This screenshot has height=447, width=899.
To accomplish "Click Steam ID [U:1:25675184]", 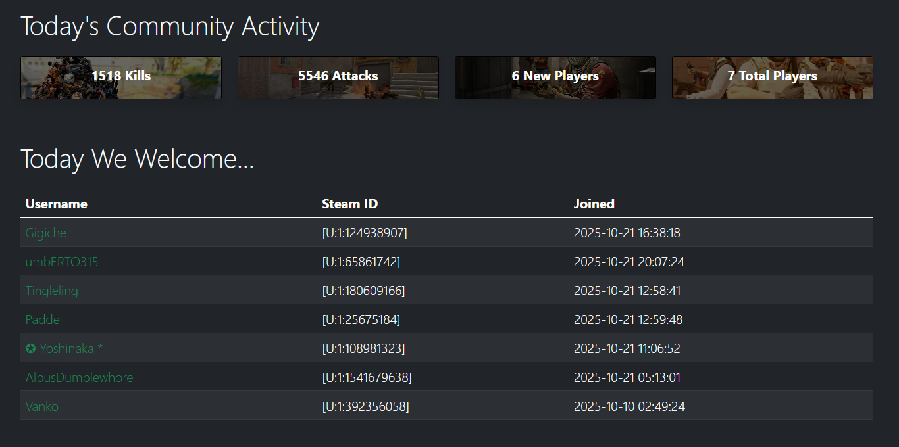I will 361,319.
